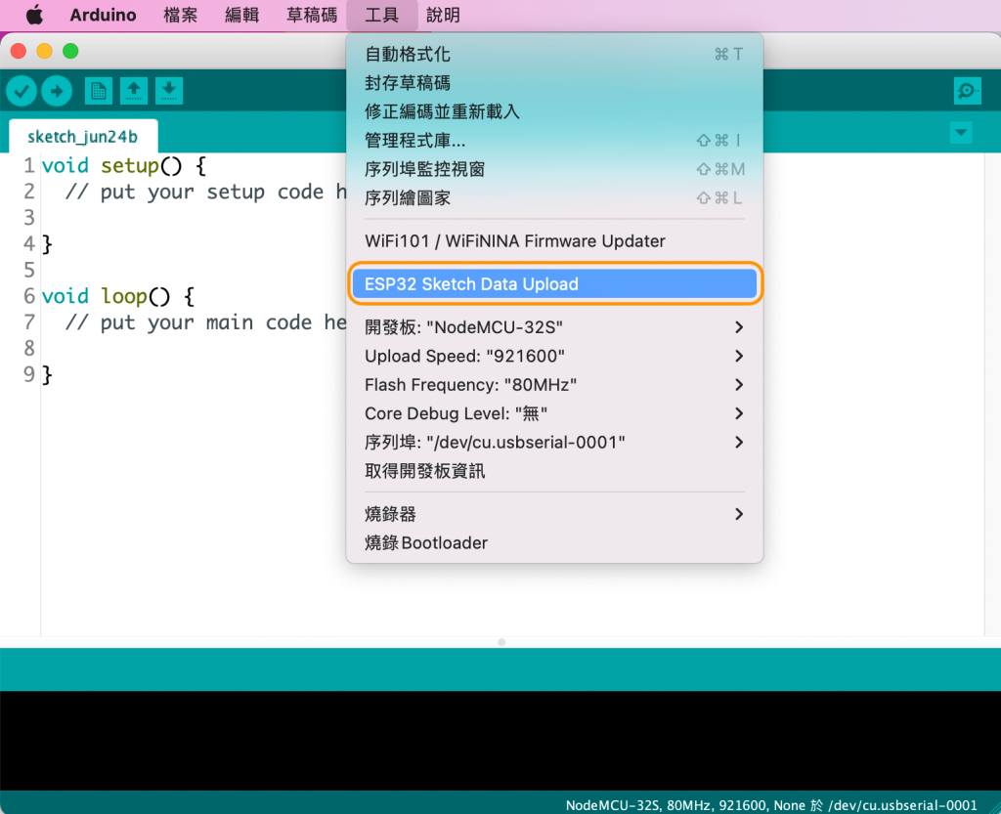
Task: Expand the Flash Frequency 80MHz submenu
Action: pyautogui.click(x=554, y=385)
